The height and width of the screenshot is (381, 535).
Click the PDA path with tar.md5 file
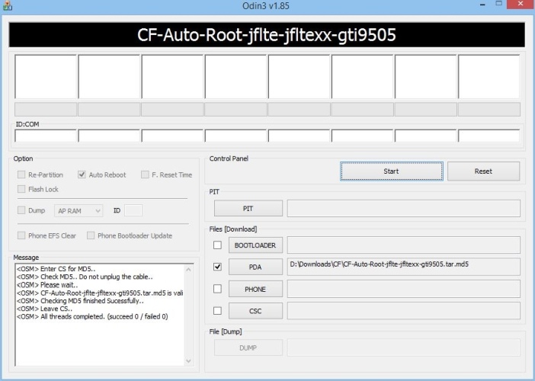coord(404,267)
